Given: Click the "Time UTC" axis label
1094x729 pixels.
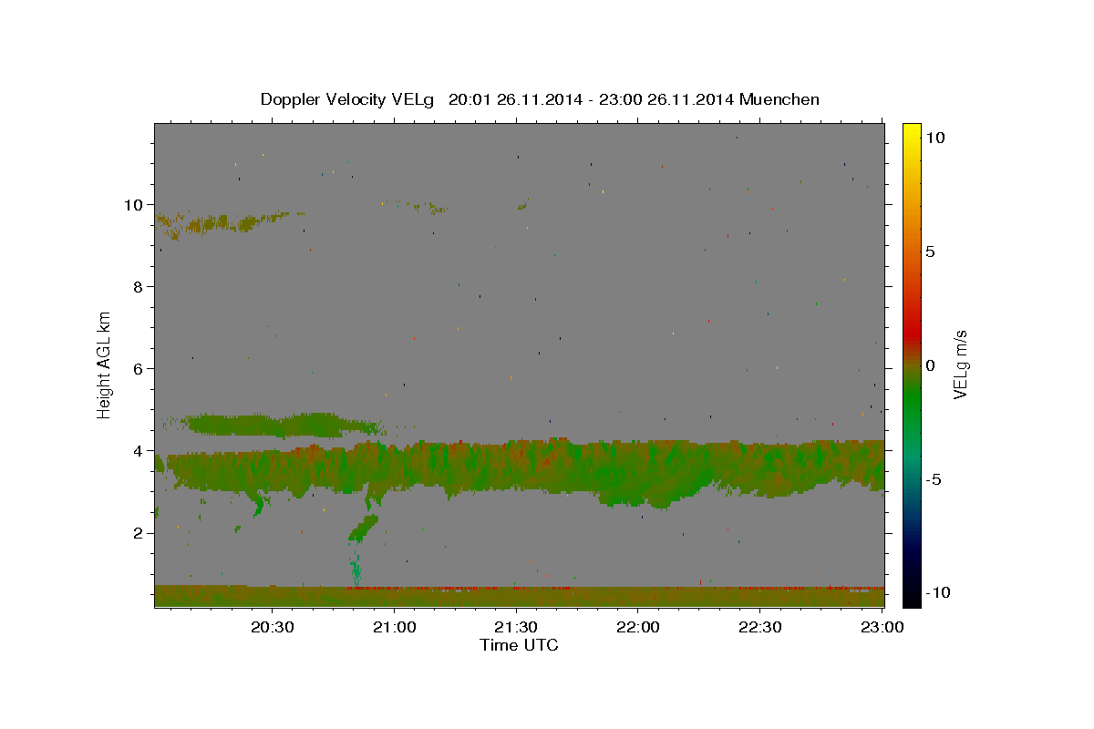Looking at the screenshot, I should point(519,645).
